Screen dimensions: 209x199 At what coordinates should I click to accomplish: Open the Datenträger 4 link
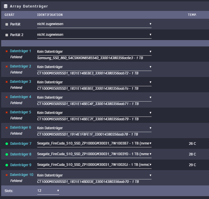[20, 97]
